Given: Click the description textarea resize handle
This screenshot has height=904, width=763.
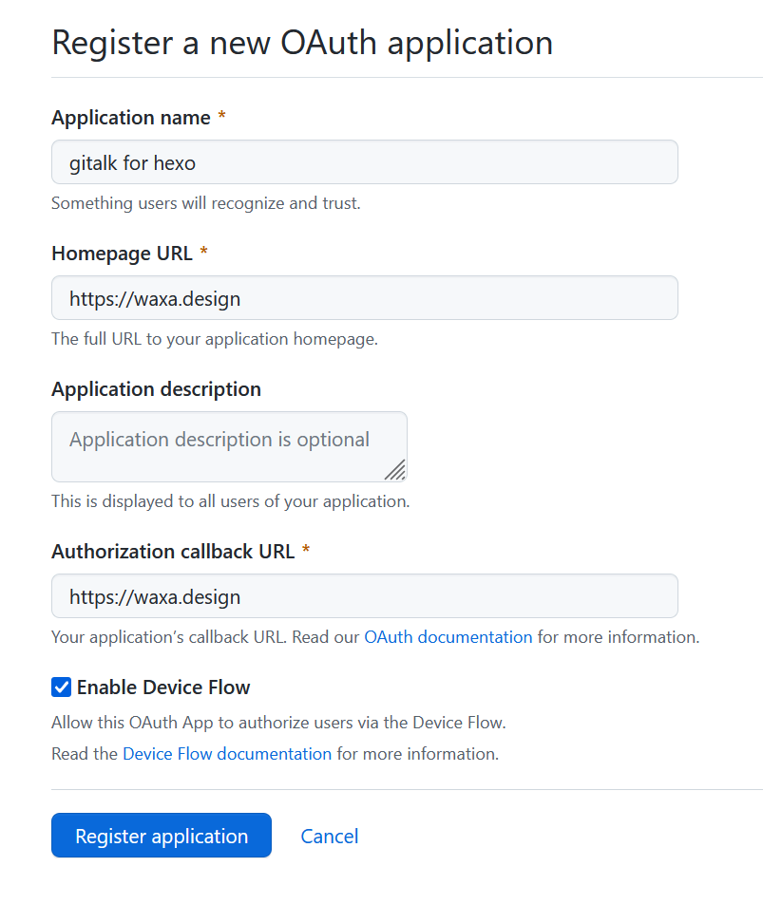Looking at the screenshot, I should (395, 469).
